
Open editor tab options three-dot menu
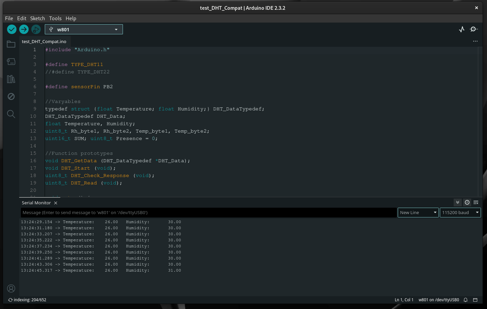[x=475, y=41]
